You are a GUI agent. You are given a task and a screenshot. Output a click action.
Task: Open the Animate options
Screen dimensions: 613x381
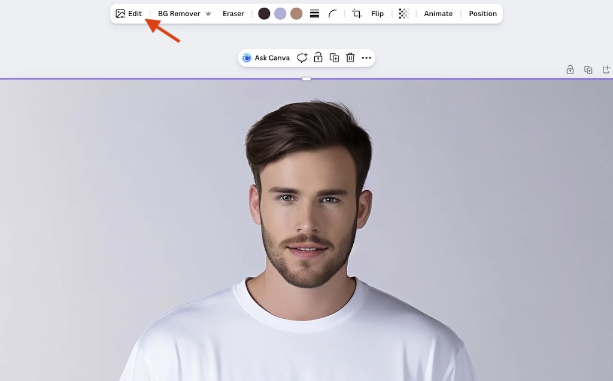(438, 13)
